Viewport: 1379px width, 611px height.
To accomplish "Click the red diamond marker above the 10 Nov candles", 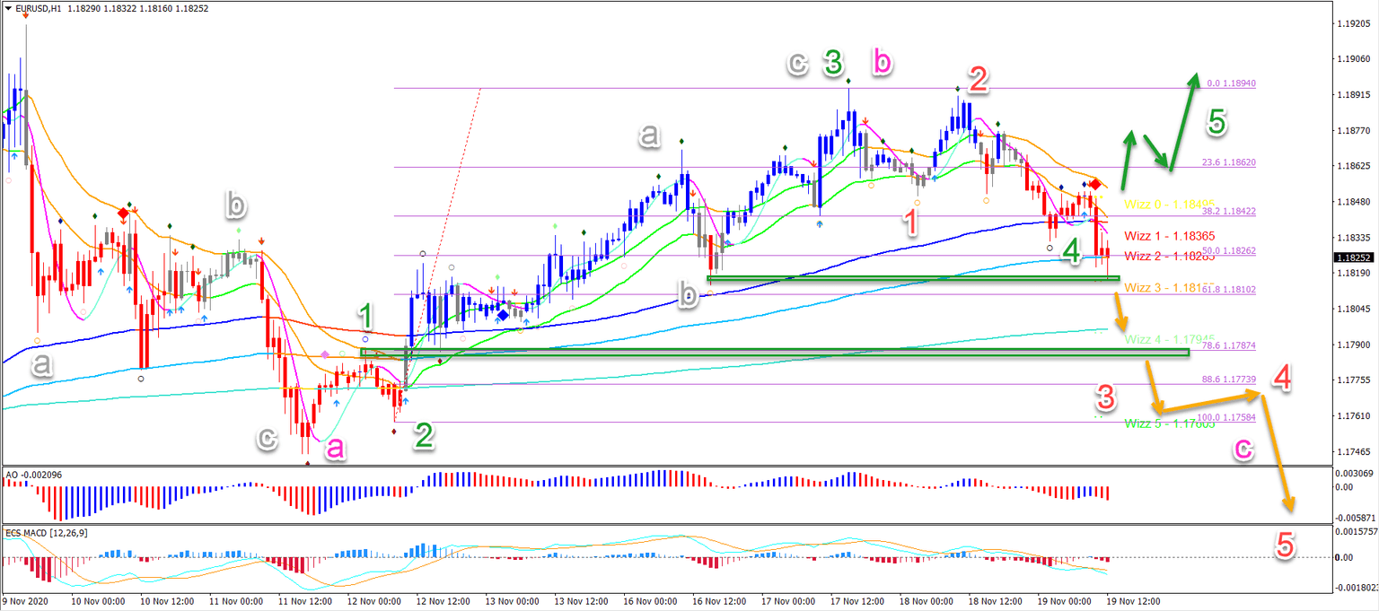I will [x=123, y=213].
